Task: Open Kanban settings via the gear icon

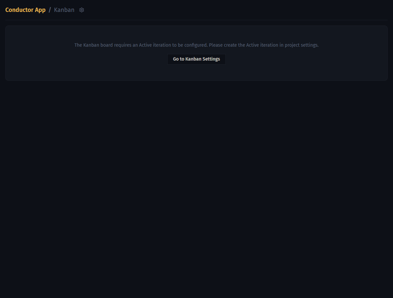Action: pos(81,10)
